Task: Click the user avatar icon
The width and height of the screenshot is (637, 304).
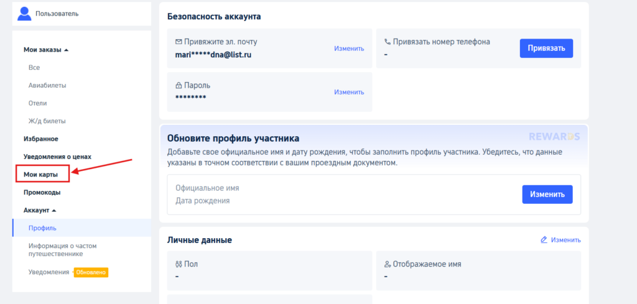Action: point(24,12)
